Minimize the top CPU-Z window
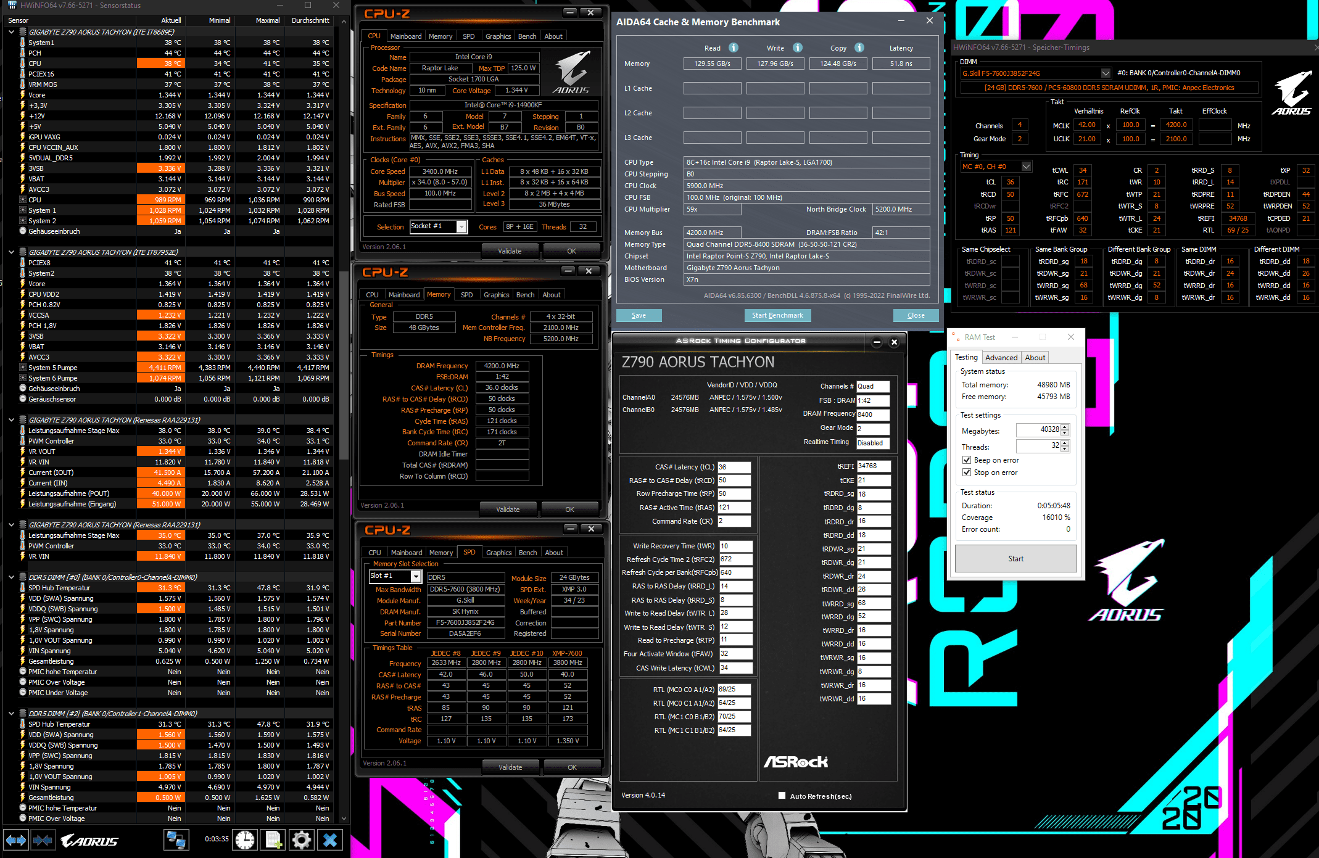Viewport: 1319px width, 858px height. click(x=569, y=12)
